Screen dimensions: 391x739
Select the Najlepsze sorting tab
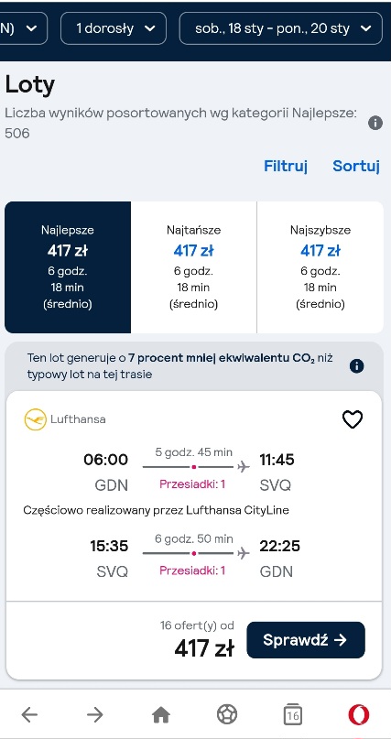pyautogui.click(x=68, y=267)
